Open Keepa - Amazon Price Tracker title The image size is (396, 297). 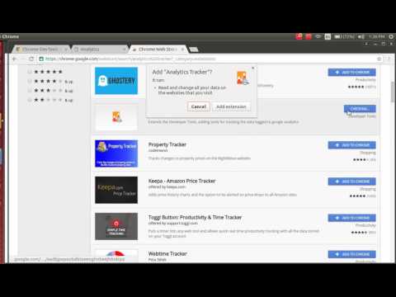click(181, 181)
